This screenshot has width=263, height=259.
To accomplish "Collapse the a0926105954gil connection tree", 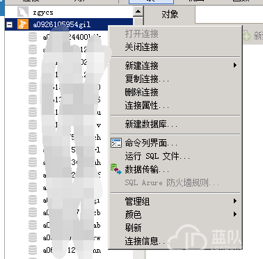I will [x=10, y=24].
